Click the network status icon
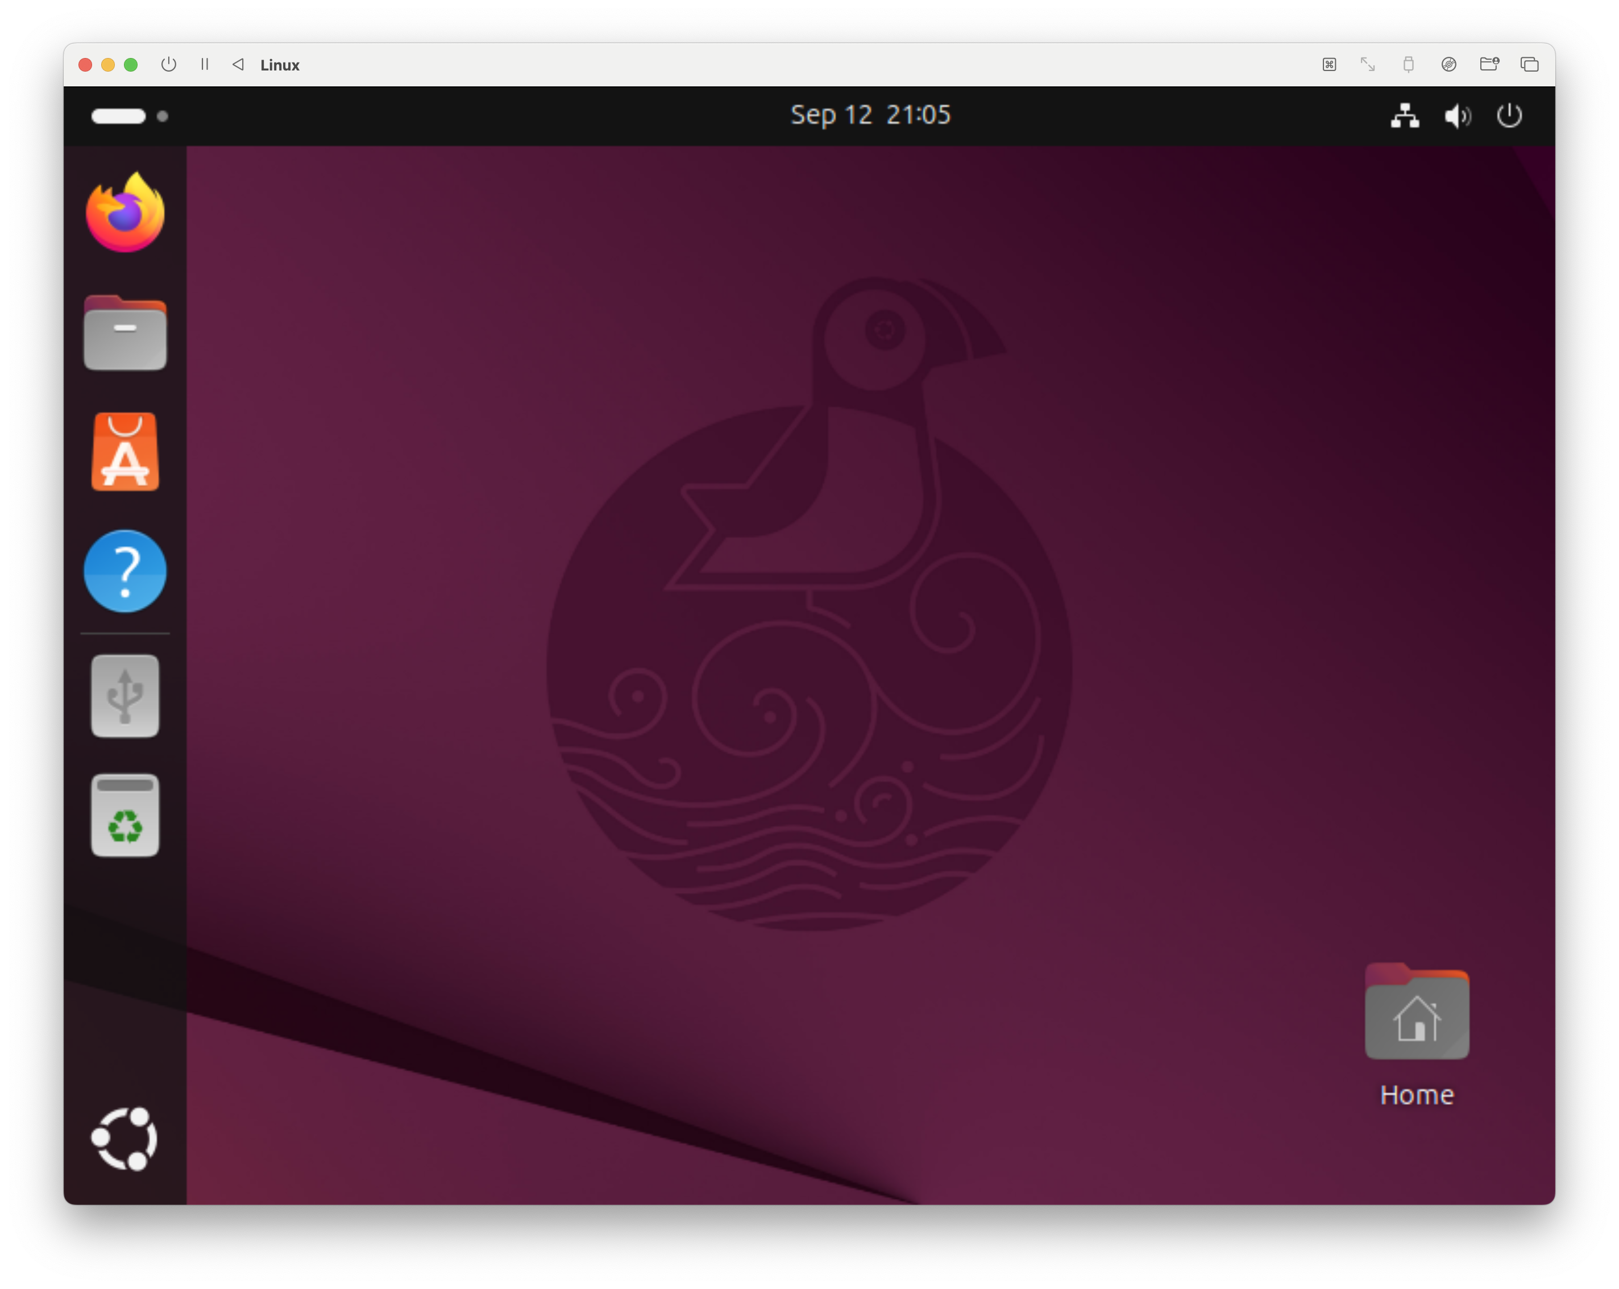The image size is (1619, 1289). (1404, 117)
